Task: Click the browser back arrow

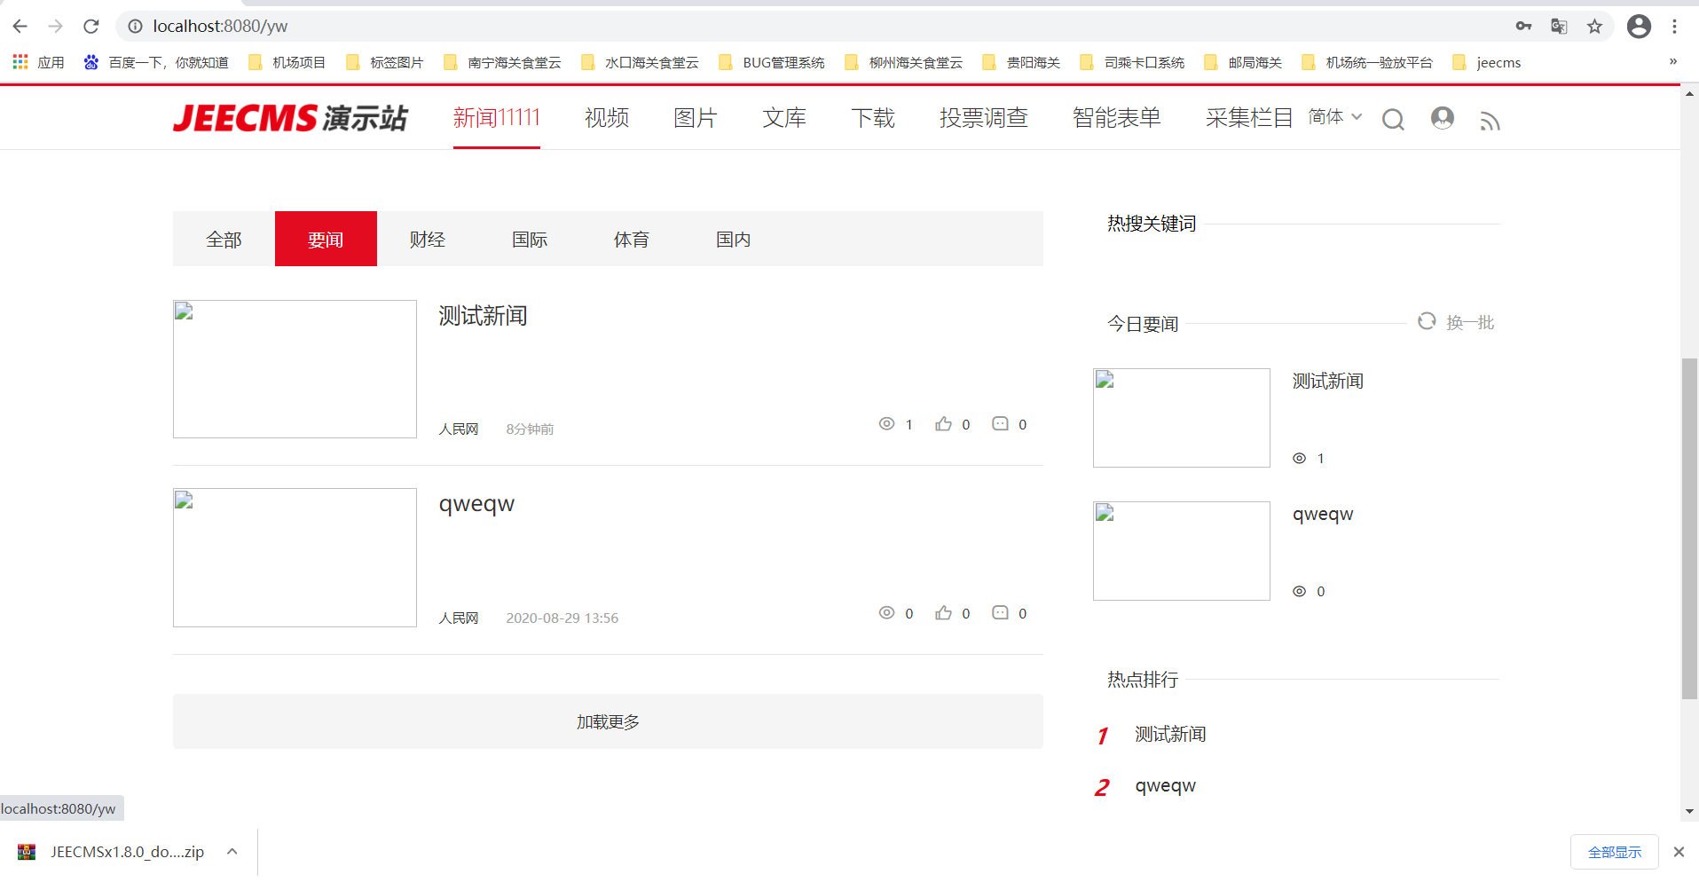Action: click(x=20, y=27)
